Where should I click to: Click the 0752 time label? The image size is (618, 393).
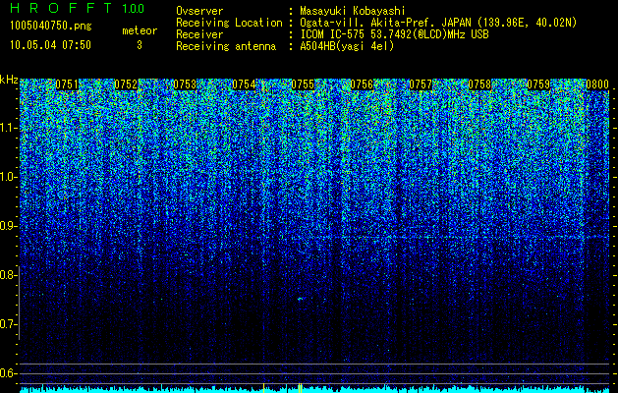tap(126, 84)
